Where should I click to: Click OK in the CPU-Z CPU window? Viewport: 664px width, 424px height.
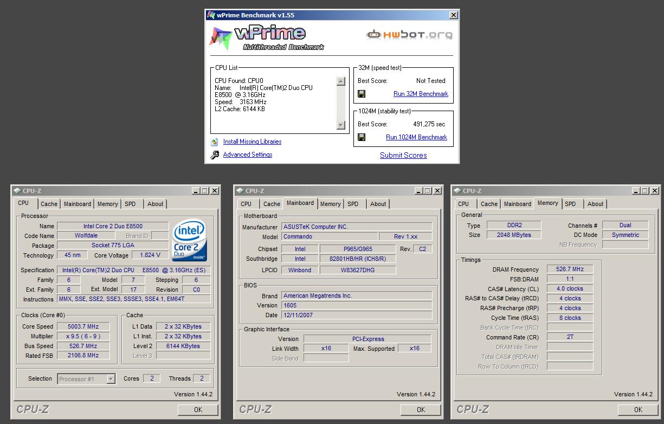[x=198, y=410]
